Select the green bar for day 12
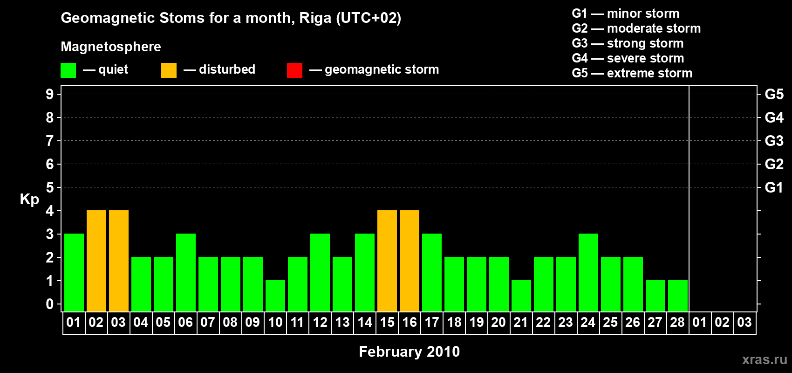Screen dimensions: 792x373 320,273
